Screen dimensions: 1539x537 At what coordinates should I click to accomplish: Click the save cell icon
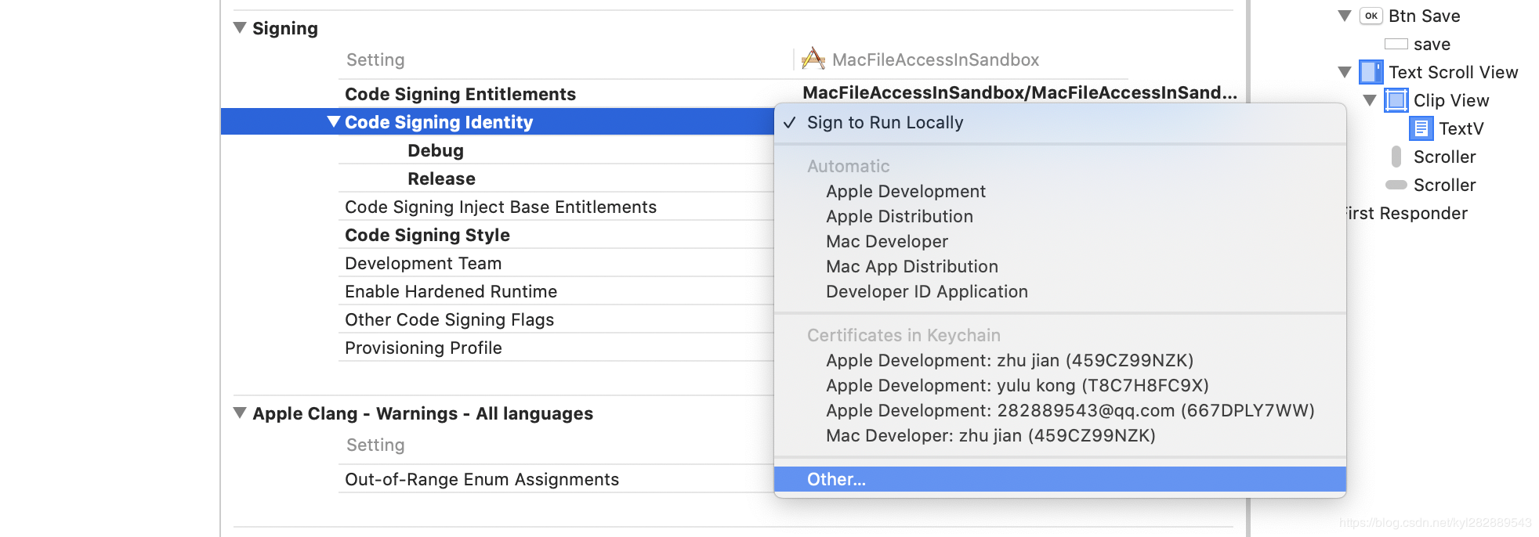pos(1396,44)
